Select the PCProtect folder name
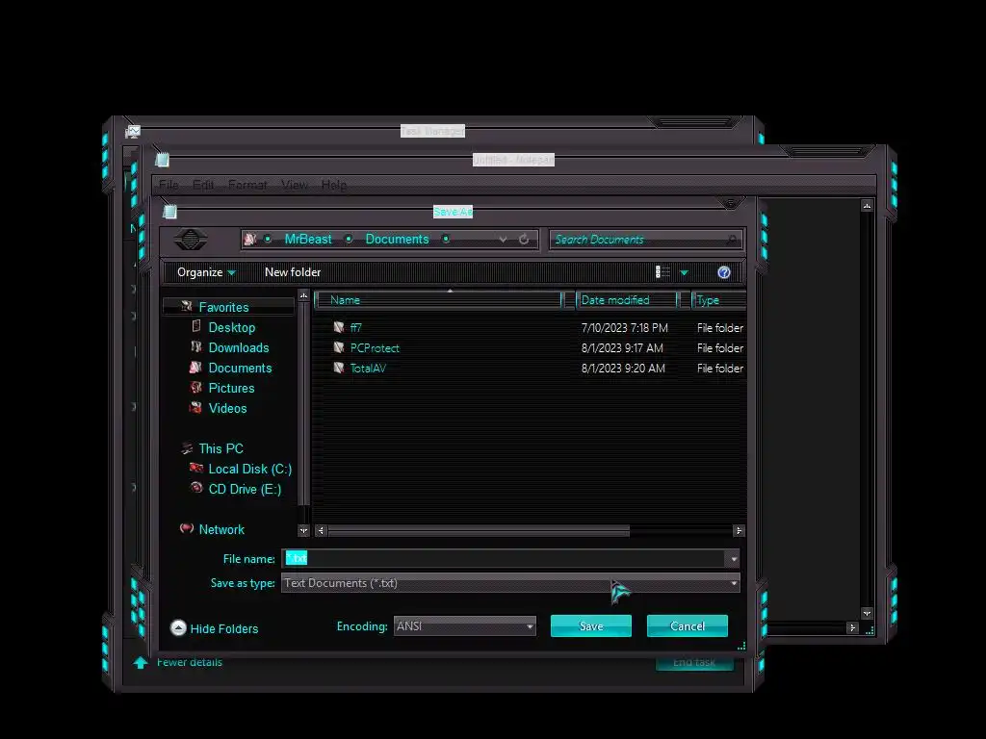 [375, 347]
